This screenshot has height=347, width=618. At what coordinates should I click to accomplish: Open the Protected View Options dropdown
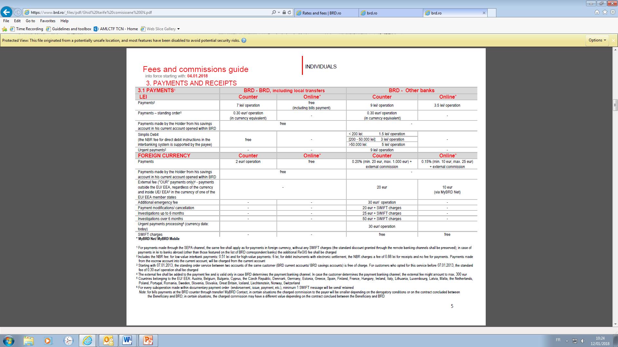coord(597,40)
